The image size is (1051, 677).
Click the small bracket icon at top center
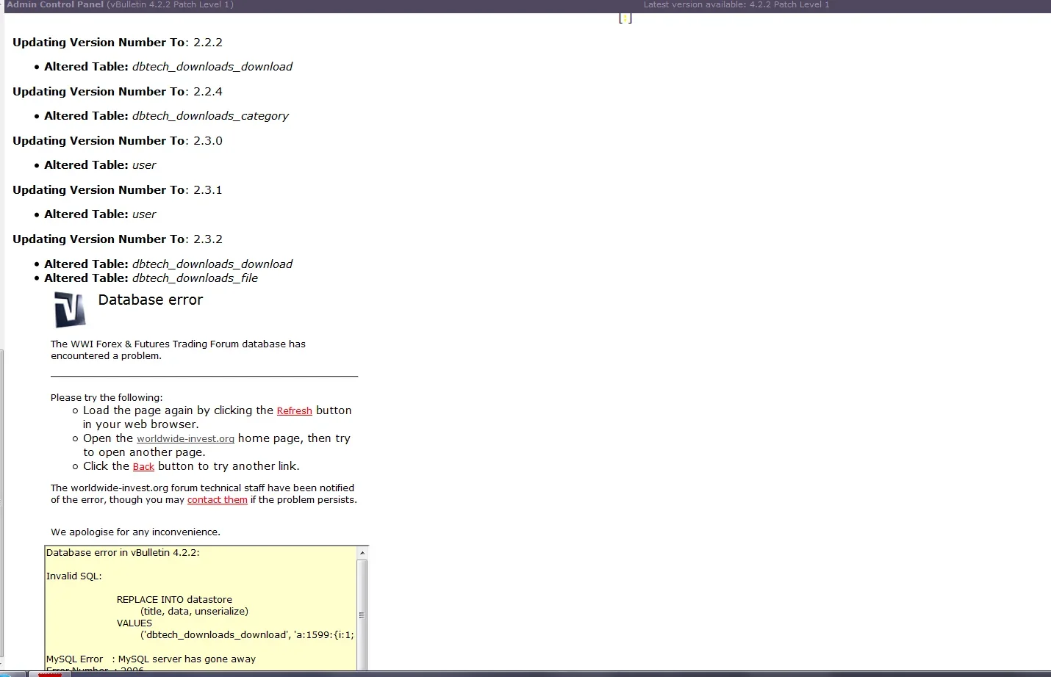625,18
